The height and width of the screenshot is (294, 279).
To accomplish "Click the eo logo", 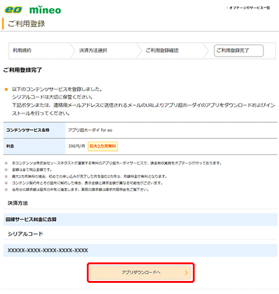I will (x=13, y=10).
